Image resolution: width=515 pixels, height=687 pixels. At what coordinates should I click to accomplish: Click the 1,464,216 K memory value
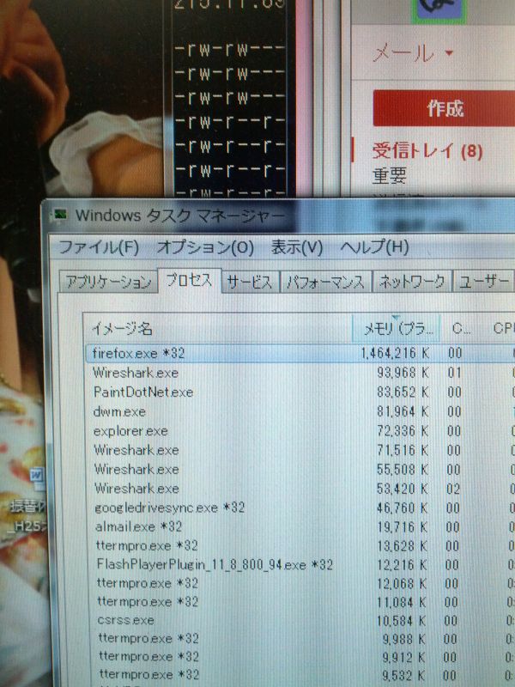395,353
